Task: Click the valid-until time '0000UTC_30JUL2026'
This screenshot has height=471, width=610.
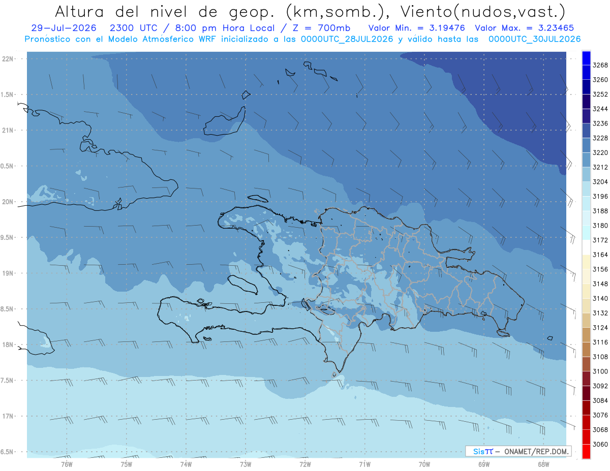Action: pos(534,39)
